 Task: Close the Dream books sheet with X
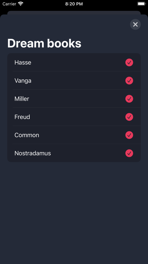(x=135, y=24)
